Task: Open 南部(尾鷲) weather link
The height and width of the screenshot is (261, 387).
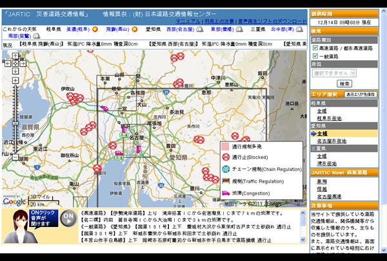Action: coord(20,36)
